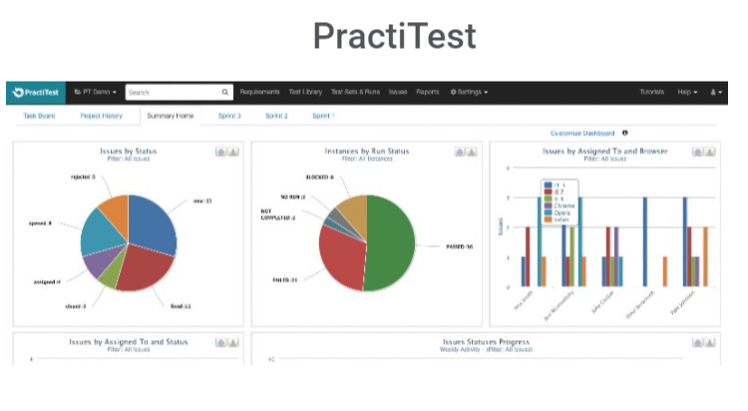The height and width of the screenshot is (411, 748).
Task: Open the Issues menu item
Action: click(x=398, y=92)
